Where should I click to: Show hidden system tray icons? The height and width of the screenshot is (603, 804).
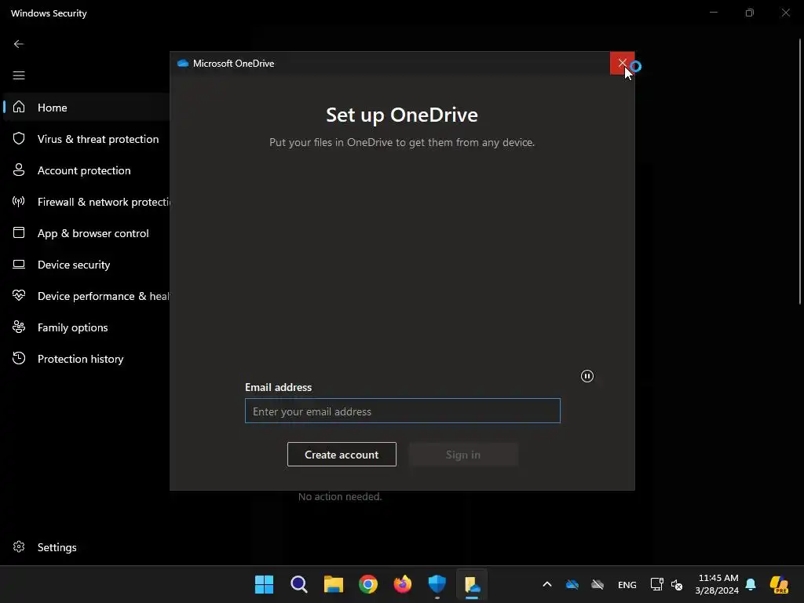click(x=547, y=584)
